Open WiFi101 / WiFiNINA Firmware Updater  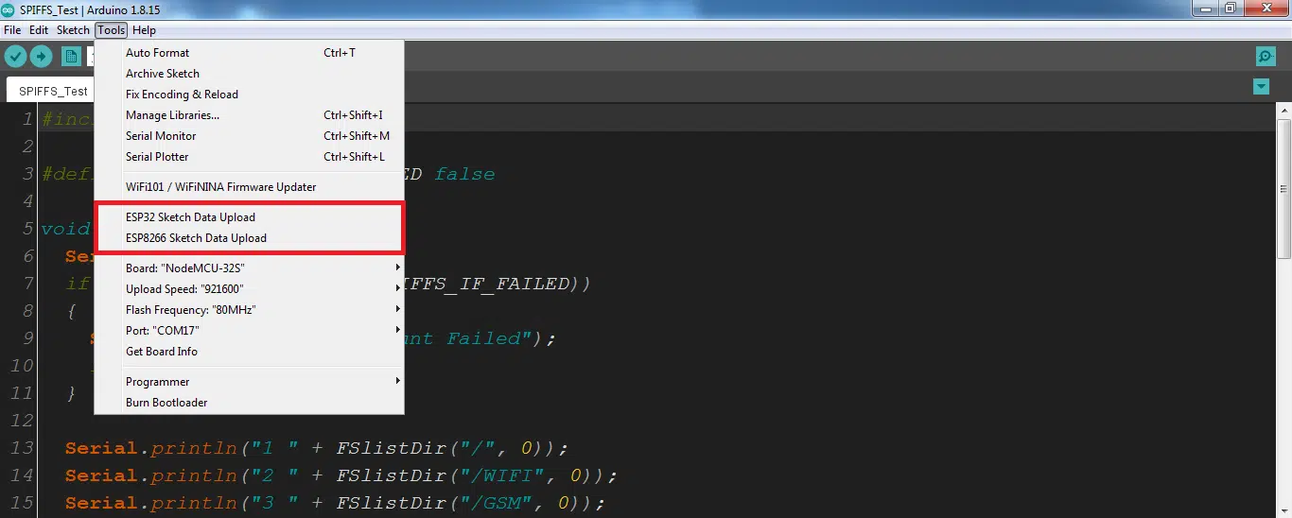tap(250, 187)
